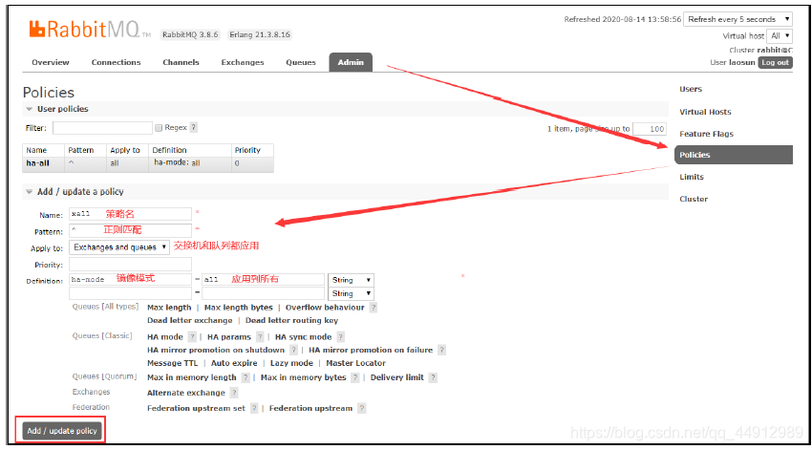Open help icon for Overflow behaviour
Image resolution: width=812 pixels, height=450 pixels.
tap(374, 307)
